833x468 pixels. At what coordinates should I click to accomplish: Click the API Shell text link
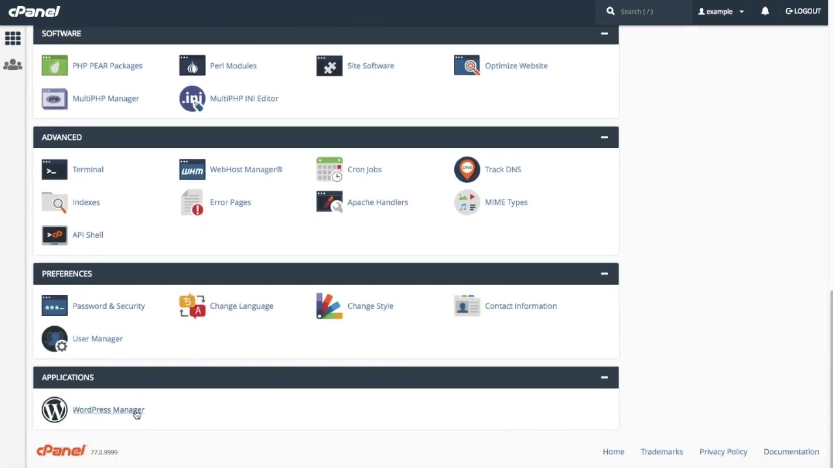point(87,235)
